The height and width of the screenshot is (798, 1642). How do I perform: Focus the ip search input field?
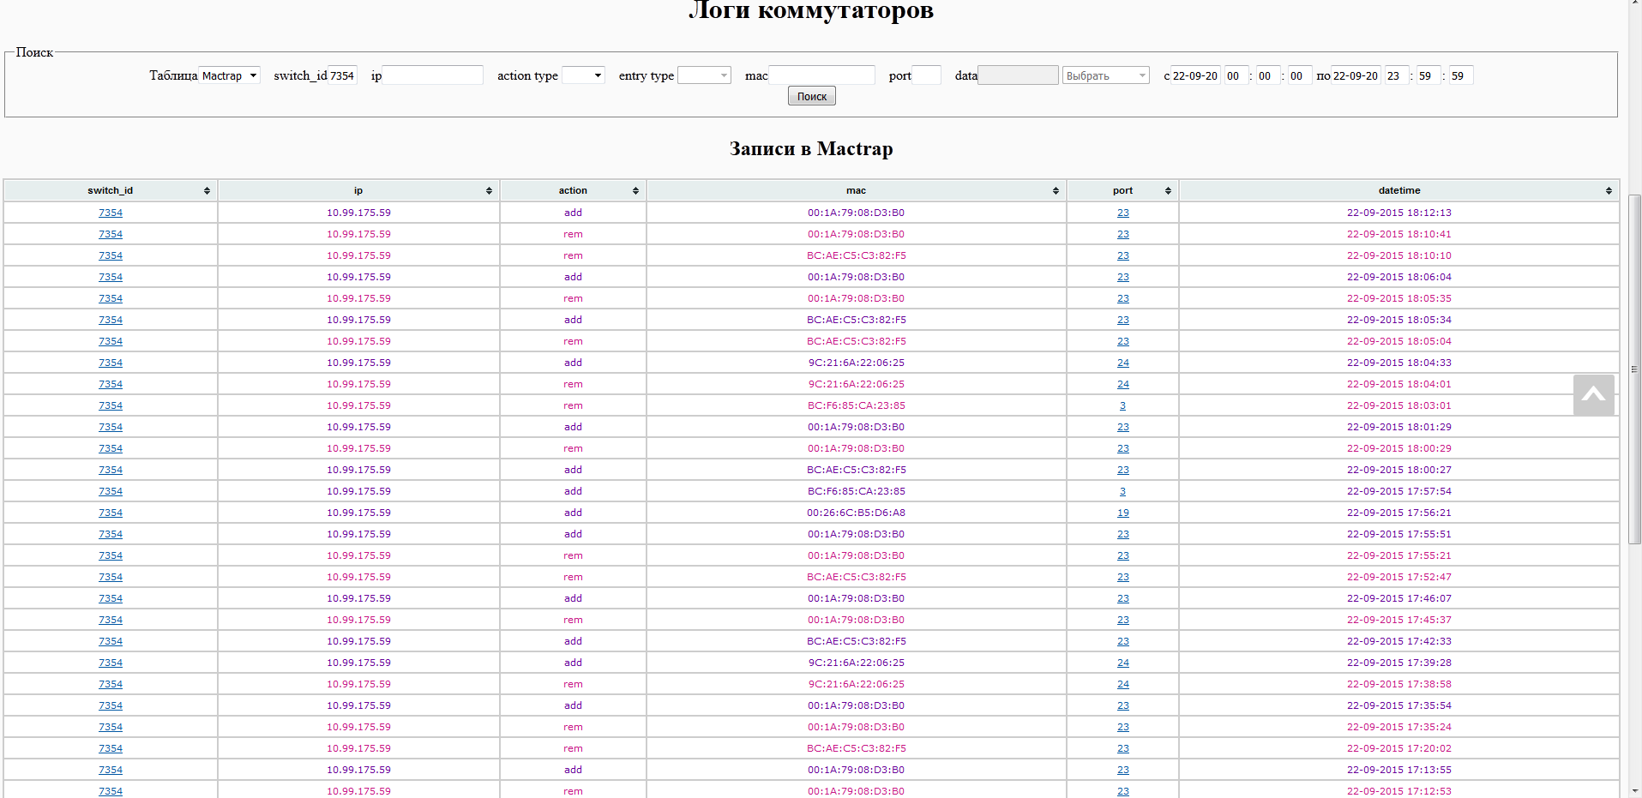point(432,75)
